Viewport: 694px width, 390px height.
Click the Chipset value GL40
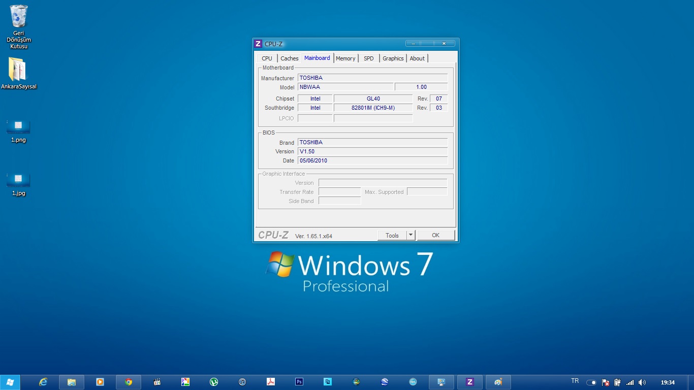373,99
